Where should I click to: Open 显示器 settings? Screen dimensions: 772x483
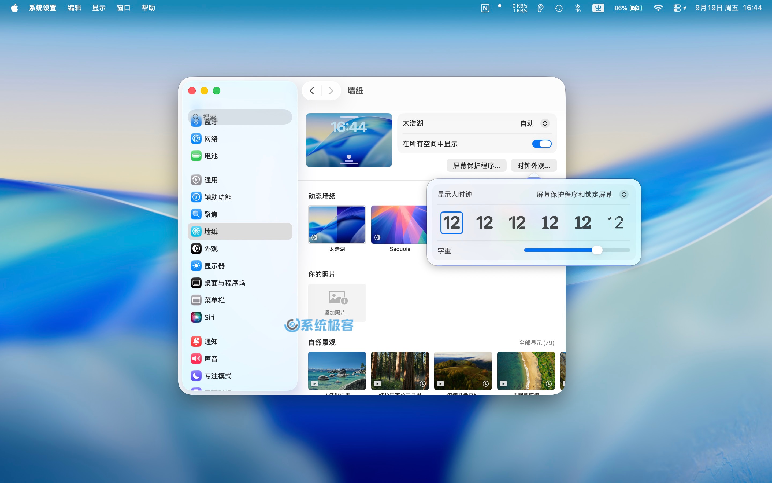coord(240,266)
